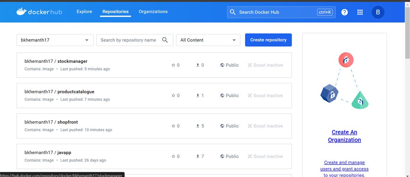This screenshot has width=410, height=177.
Task: Switch to the Organizations tab
Action: pyautogui.click(x=153, y=12)
